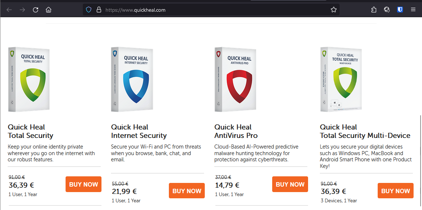The image size is (422, 210).
Task: Open the Total Security Multi-Device box image
Action: coord(341,79)
